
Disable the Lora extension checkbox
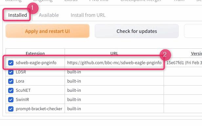click(x=11, y=81)
